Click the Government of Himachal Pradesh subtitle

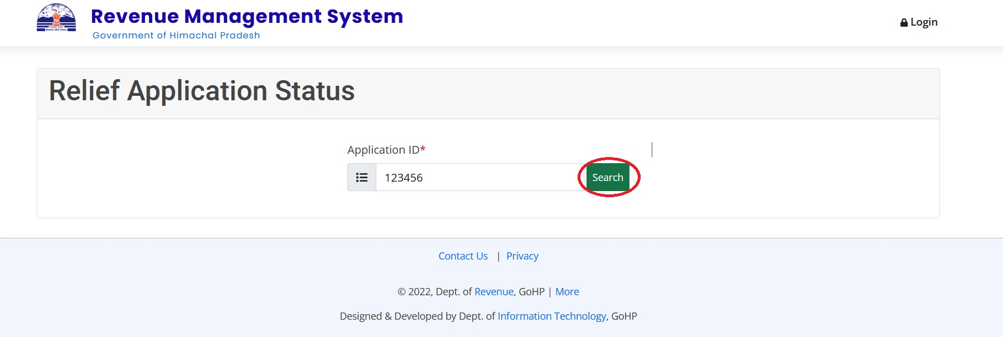coord(176,36)
